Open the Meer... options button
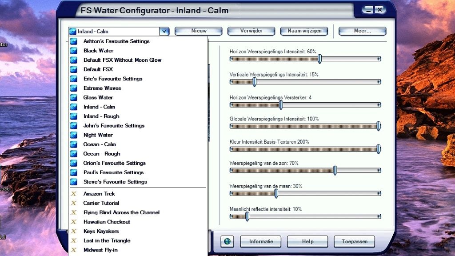Image resolution: width=455 pixels, height=256 pixels. [x=363, y=31]
